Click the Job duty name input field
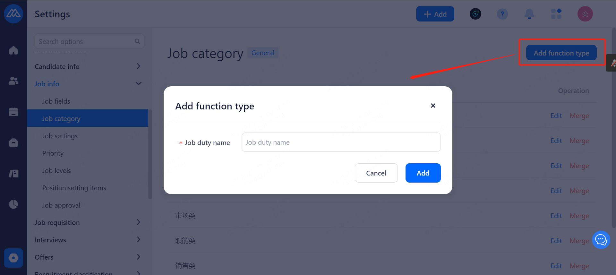Image resolution: width=616 pixels, height=275 pixels. 341,142
